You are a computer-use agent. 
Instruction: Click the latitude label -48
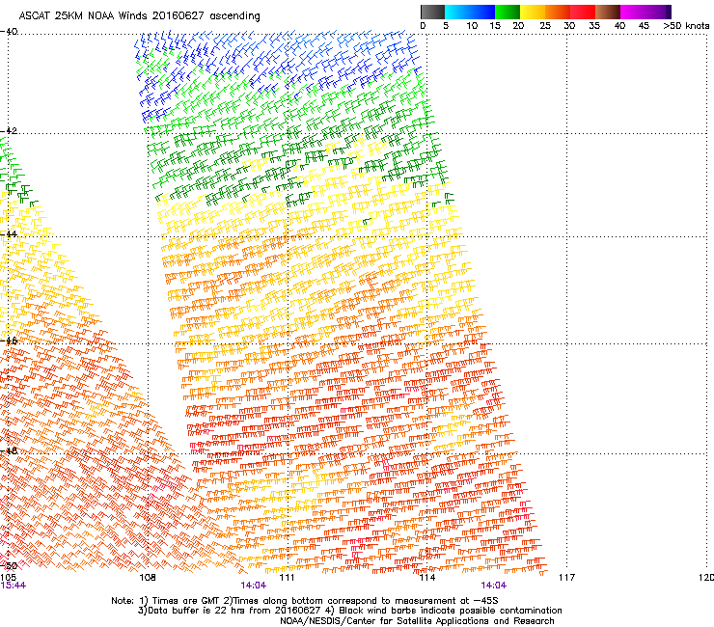pyautogui.click(x=9, y=450)
